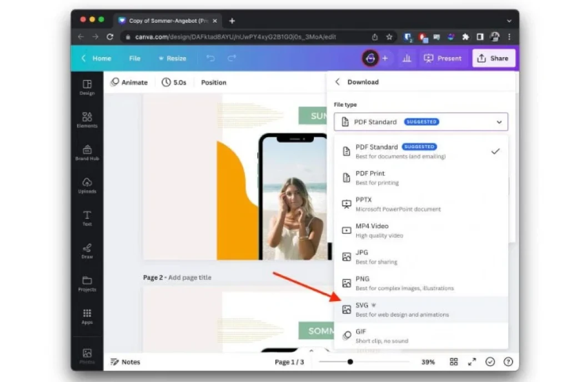The width and height of the screenshot is (587, 382).
Task: Open the Uploads panel
Action: point(87,185)
